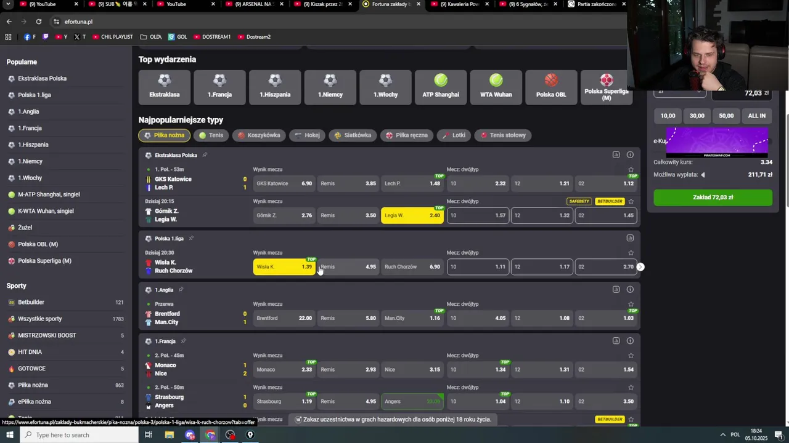This screenshot has height=443, width=789.
Task: Filter popular tips by Siatkówka
Action: pos(353,135)
